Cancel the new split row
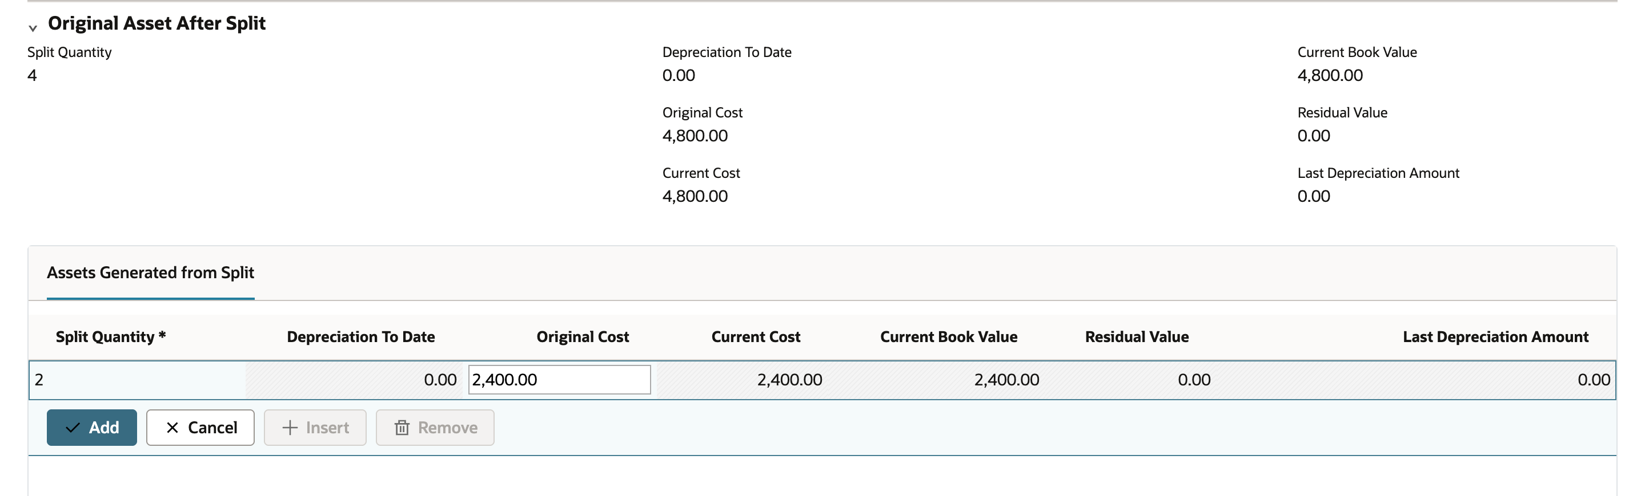 click(x=200, y=427)
